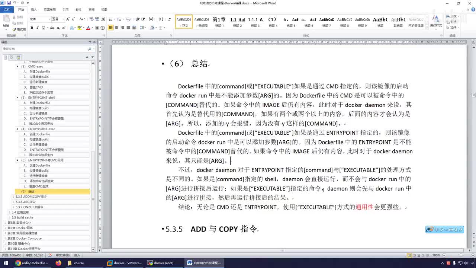The width and height of the screenshot is (476, 268).
Task: Collapse the (2) CMD-exec heading in navigation
Action: (17, 66)
